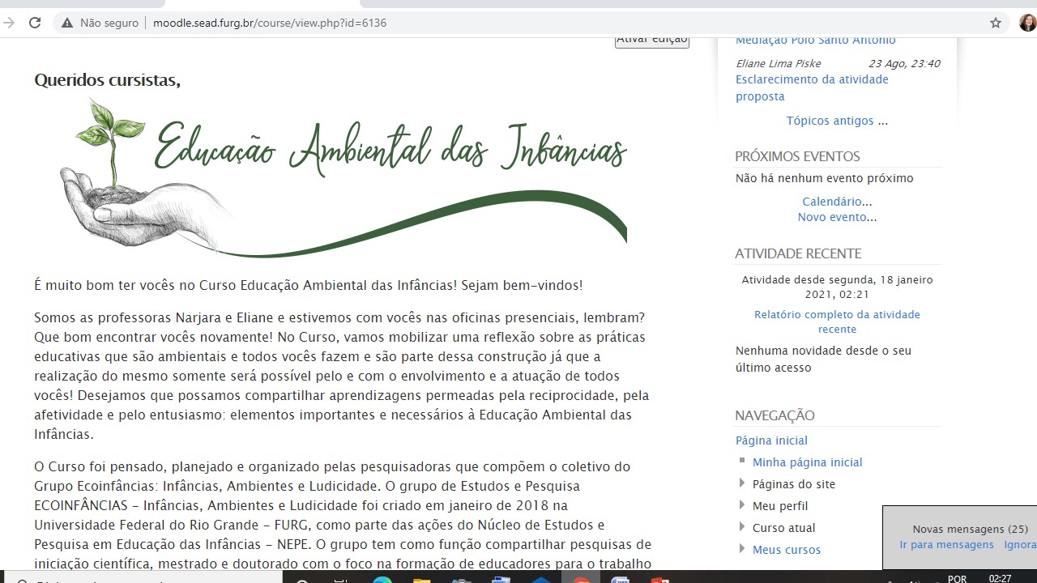Click 'Ir para mensagens' in popup
Screen dimensions: 1037x583
pos(946,545)
